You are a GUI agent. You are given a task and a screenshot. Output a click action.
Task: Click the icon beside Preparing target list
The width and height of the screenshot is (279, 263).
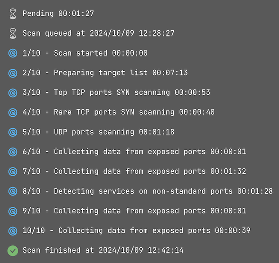pos(12,73)
